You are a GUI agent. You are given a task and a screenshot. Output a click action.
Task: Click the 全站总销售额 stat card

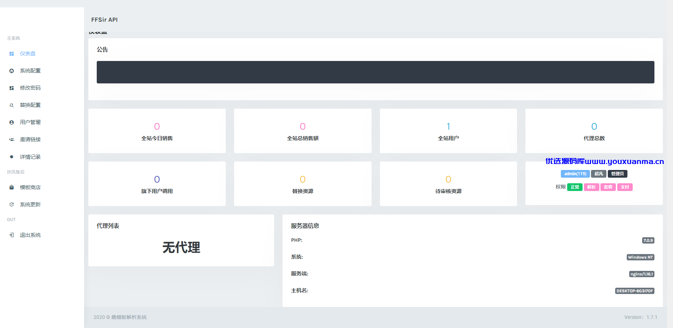(x=303, y=131)
